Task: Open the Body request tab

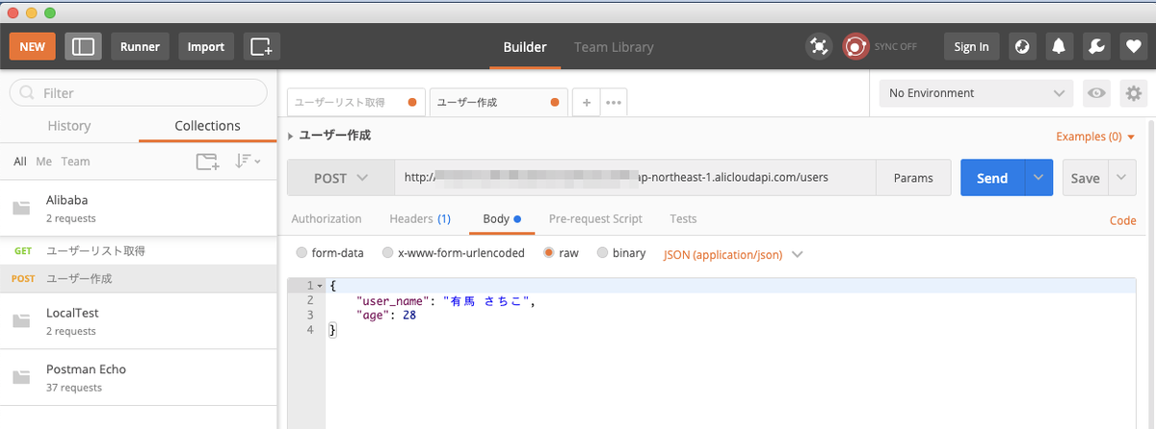Action: click(502, 219)
